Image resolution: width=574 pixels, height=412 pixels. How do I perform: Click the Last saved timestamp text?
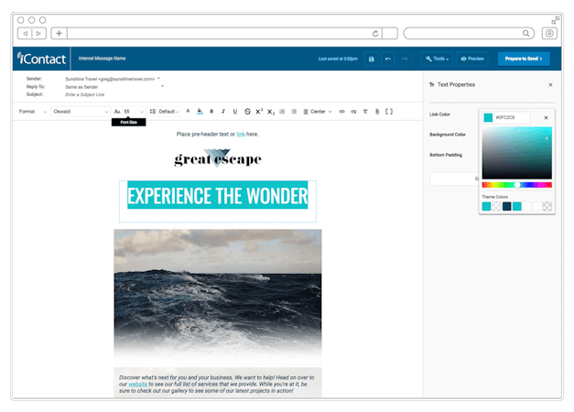(x=338, y=59)
